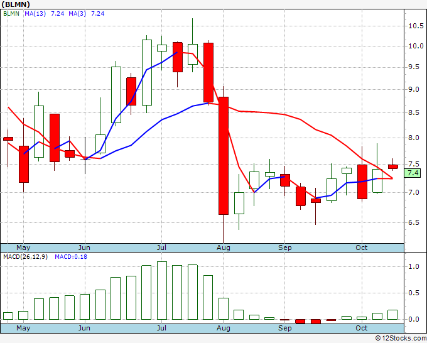This screenshot has height=343, width=427.
Task: Click the 10.0 price axis label
Action: [x=416, y=46]
